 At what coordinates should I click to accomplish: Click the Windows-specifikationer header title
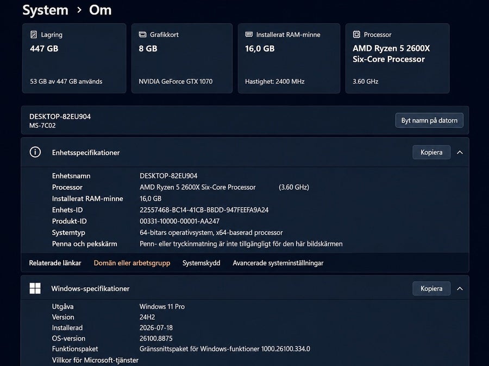click(x=90, y=288)
